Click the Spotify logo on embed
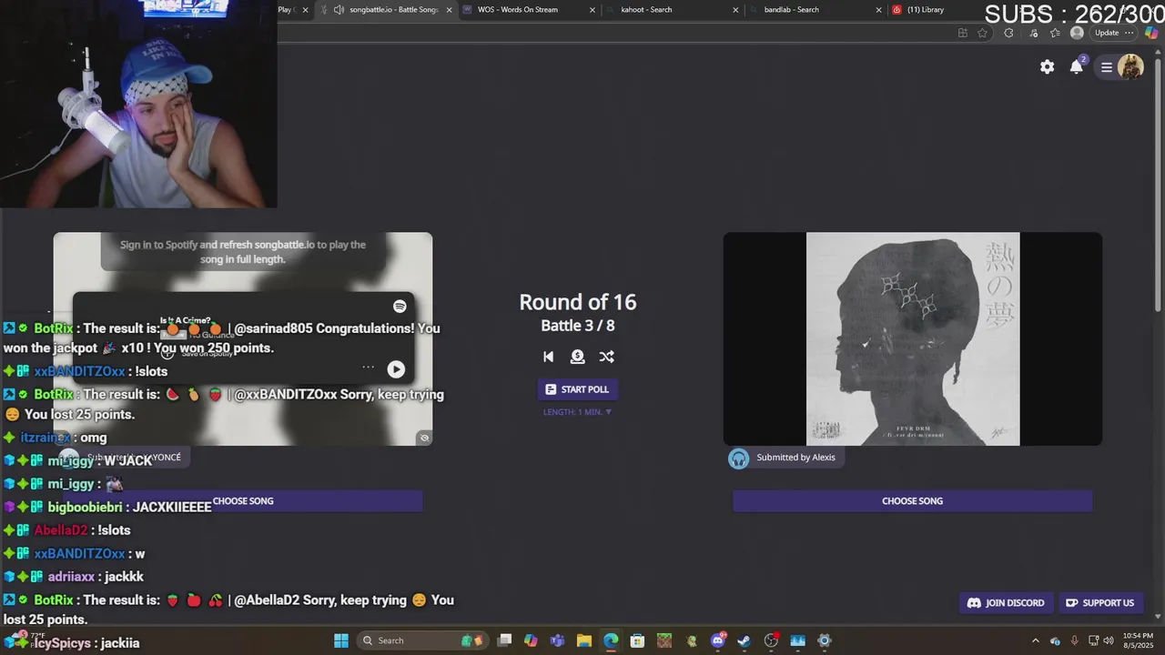Screen dimensions: 1165x655 (x=400, y=307)
